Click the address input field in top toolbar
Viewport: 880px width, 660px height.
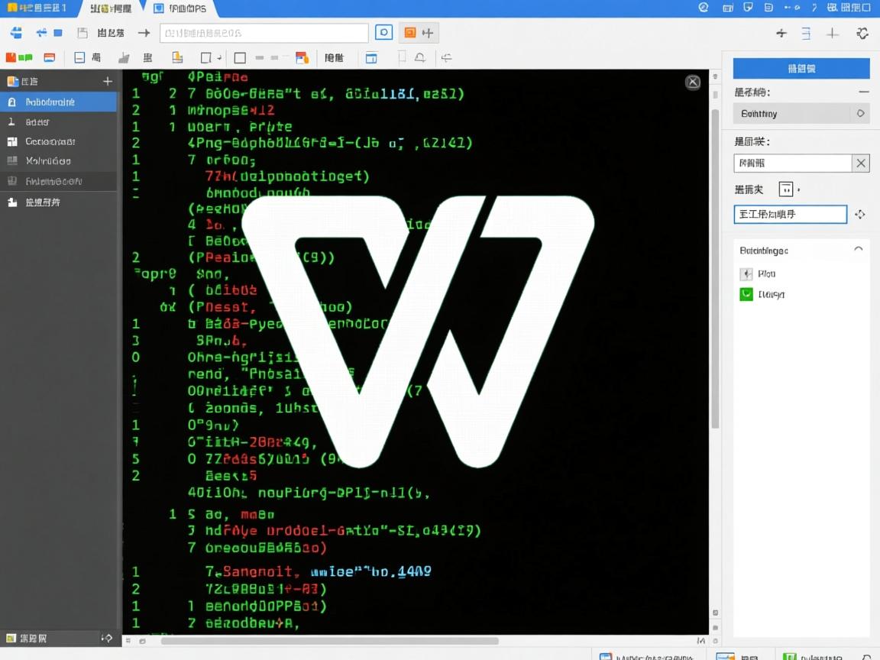tap(264, 33)
